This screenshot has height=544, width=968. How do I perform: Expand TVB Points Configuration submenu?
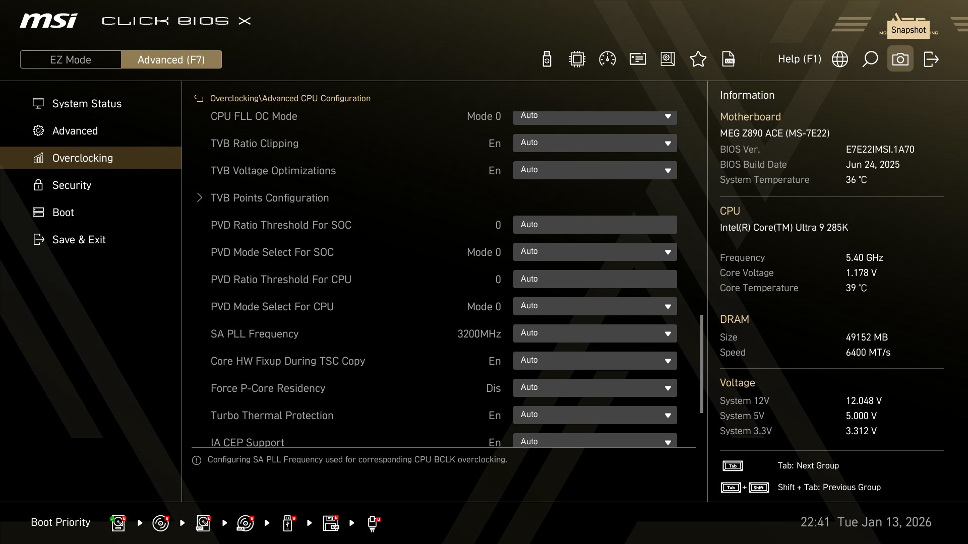(269, 198)
